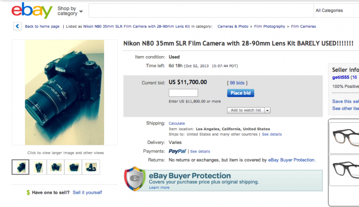Click the back arrow icon
This screenshot has height=207, width=359.
tap(17, 26)
